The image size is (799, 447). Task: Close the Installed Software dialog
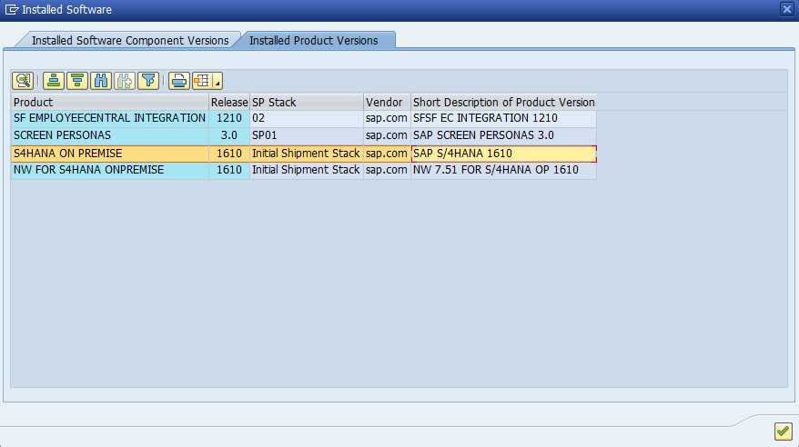787,9
